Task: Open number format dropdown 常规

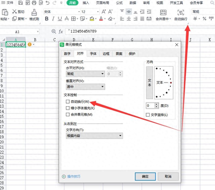Action: [x=203, y=12]
